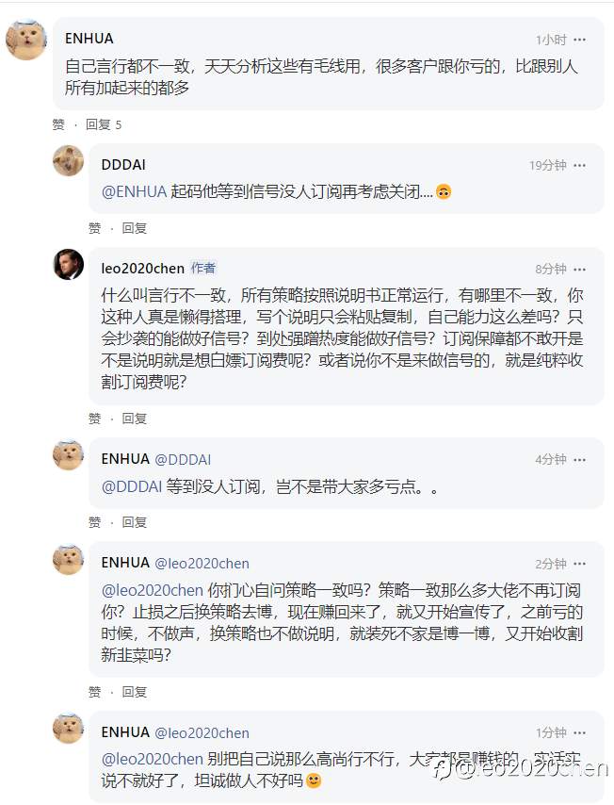The image size is (614, 805).
Task: Like ENHUA's top comment with 赞
Action: [58, 124]
